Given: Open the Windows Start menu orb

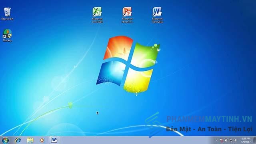Looking at the screenshot, I should [x=5, y=140].
